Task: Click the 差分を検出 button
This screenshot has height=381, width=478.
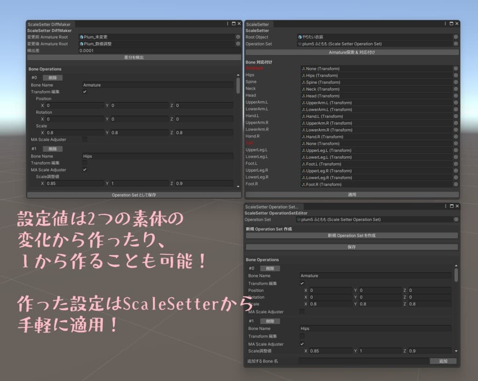Action: [x=134, y=57]
